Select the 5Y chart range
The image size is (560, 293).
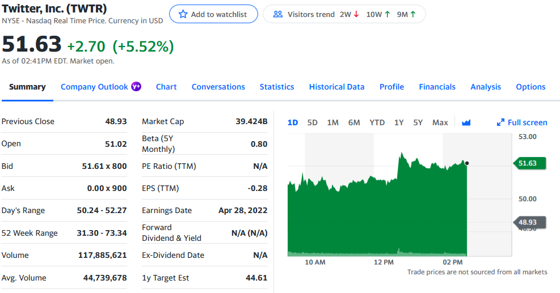[418, 122]
